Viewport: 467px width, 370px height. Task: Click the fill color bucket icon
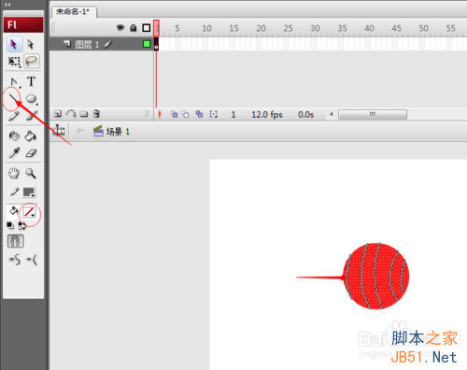(14, 211)
